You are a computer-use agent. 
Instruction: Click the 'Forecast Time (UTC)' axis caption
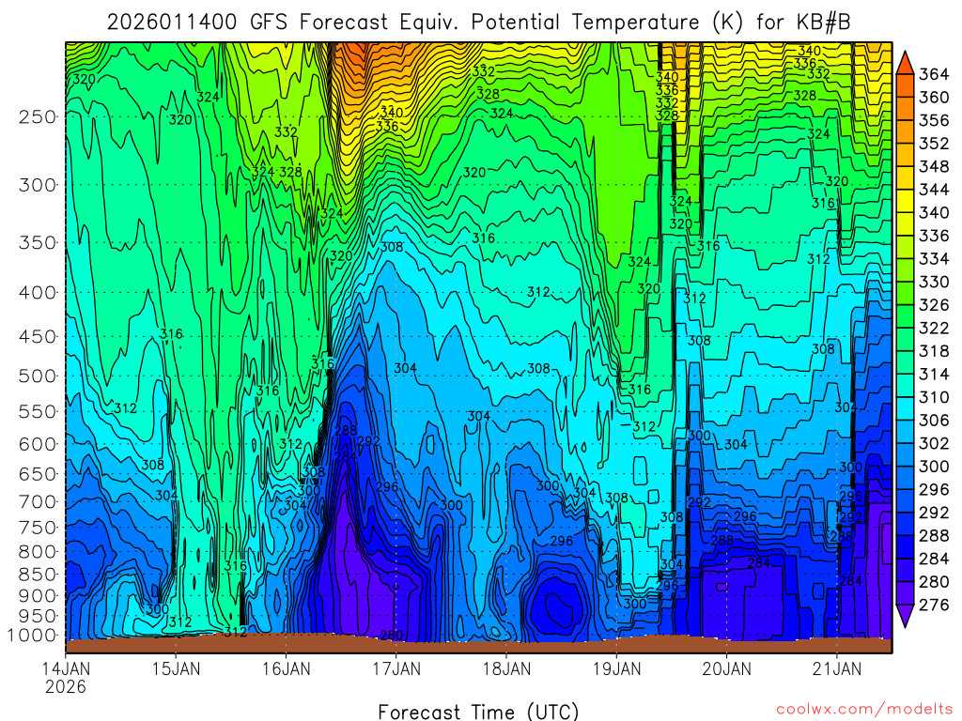coord(478,712)
